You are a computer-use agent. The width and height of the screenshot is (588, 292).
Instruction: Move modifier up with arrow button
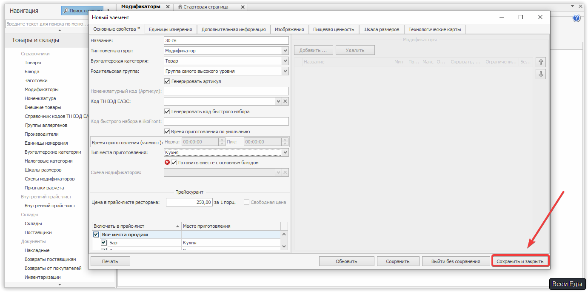click(x=541, y=62)
